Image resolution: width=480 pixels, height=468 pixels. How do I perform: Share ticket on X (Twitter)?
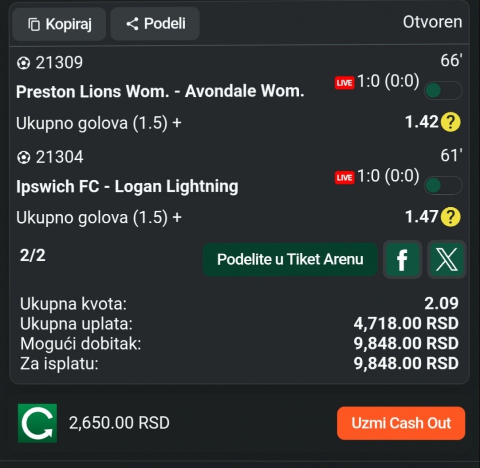tap(446, 259)
